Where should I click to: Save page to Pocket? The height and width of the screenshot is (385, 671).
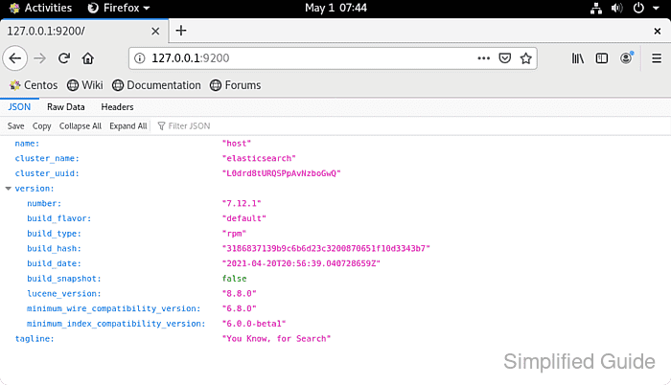(x=505, y=58)
